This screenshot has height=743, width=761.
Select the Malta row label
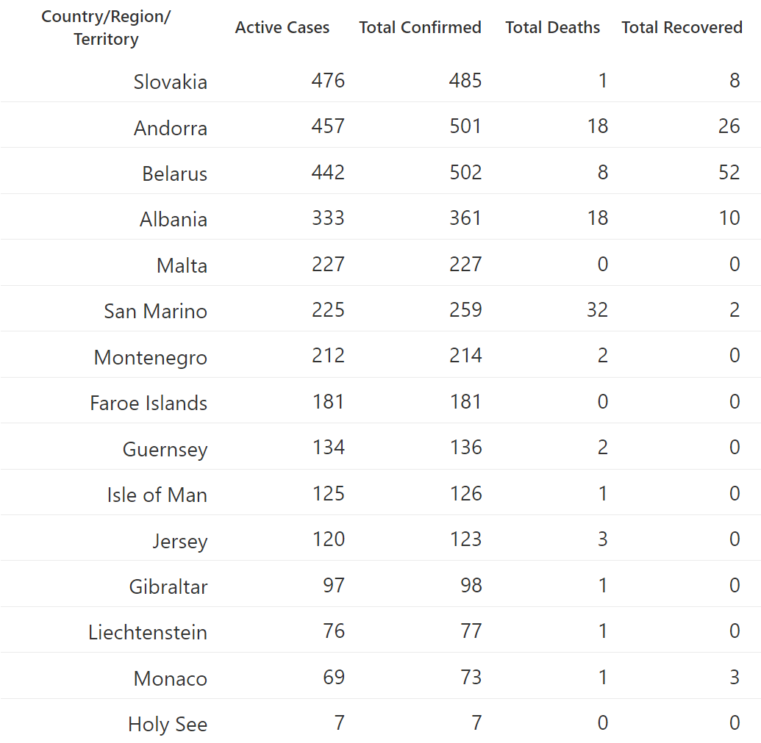[x=182, y=265]
